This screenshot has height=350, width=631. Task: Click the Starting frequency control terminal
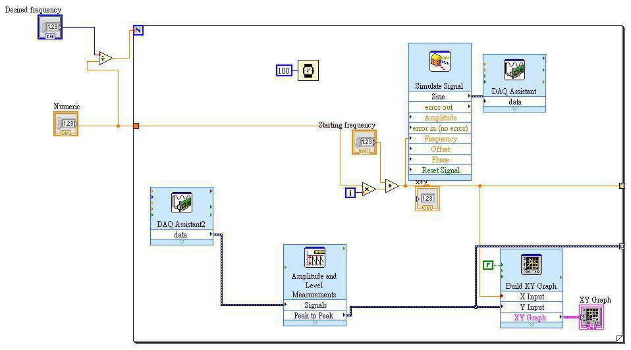(364, 142)
